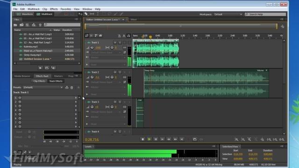Toggle Mute (M) on Track 2
This screenshot has height=168, width=299.
[115, 72]
